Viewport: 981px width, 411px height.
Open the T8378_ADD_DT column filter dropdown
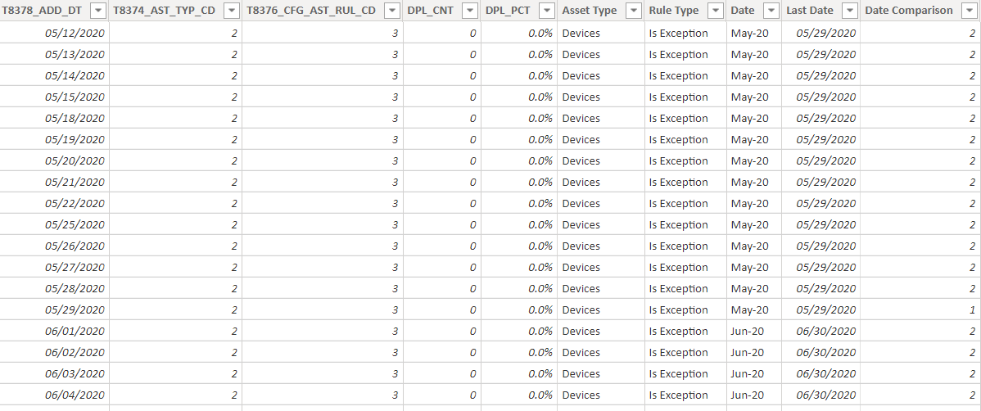[x=99, y=11]
